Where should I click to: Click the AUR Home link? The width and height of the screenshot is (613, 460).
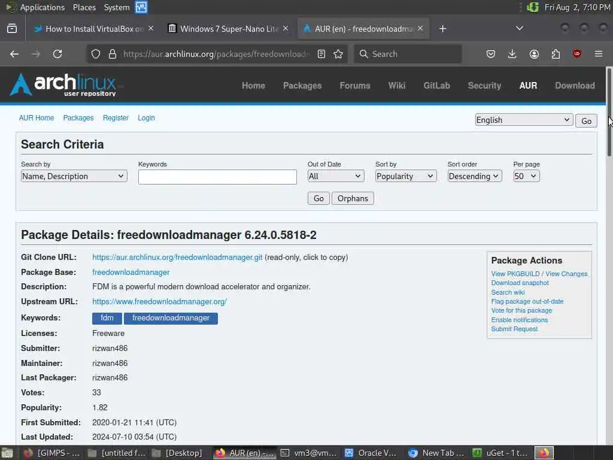click(x=37, y=118)
